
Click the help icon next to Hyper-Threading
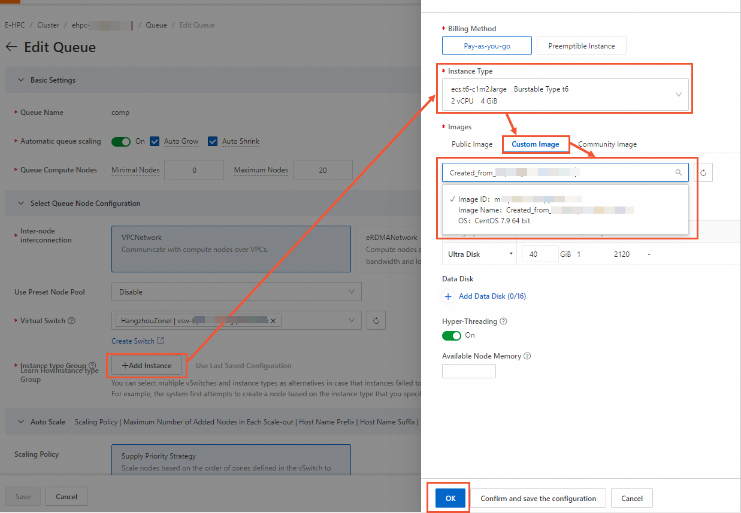point(503,321)
